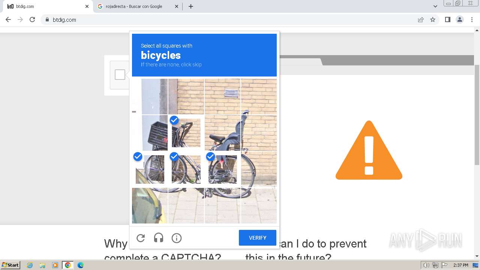
Task: Go back to previous page
Action: pyautogui.click(x=8, y=19)
